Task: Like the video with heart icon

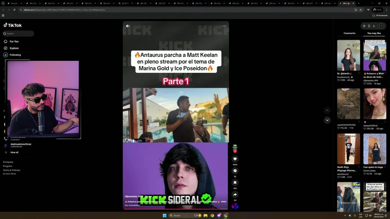Action: coord(235,159)
